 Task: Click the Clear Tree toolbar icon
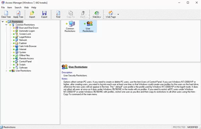[6, 13]
